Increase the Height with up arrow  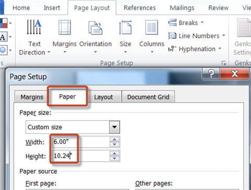115,153
